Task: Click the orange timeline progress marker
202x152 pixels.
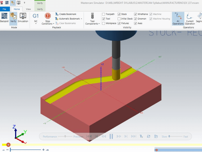Action: point(8,145)
